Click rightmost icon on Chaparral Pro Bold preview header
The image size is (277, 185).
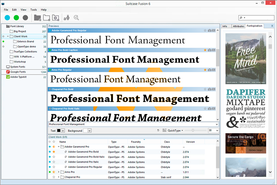[x=214, y=89]
